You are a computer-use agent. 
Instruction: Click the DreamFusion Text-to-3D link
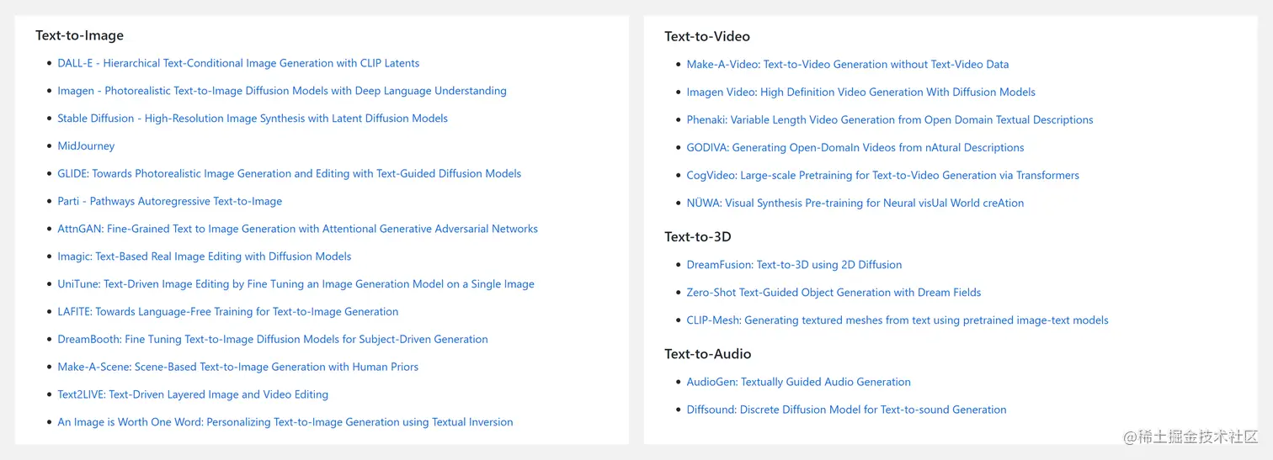coord(794,265)
